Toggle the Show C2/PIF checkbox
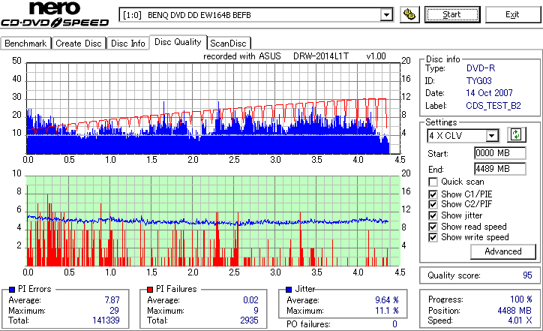 click(x=433, y=204)
